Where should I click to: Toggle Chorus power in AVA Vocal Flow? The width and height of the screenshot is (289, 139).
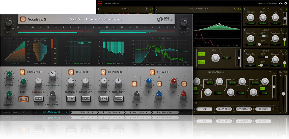[286, 9]
